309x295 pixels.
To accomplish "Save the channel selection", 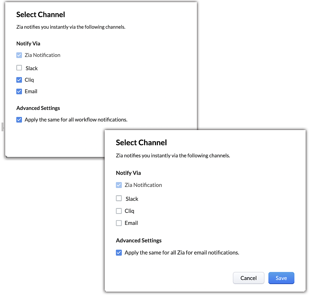I will pyautogui.click(x=281, y=278).
